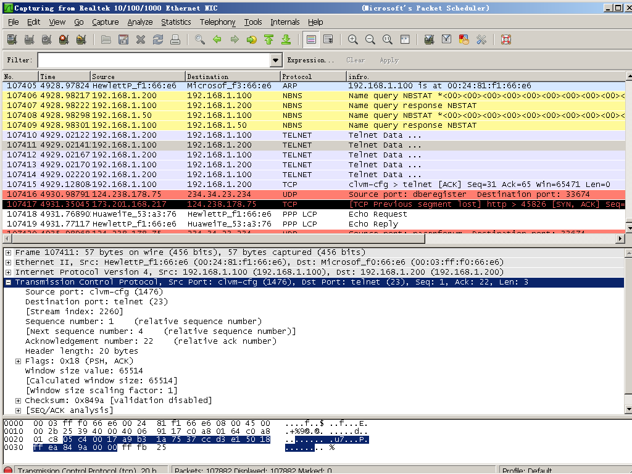Expand the Frame 107411 tree node
The height and width of the screenshot is (474, 632).
click(x=8, y=252)
